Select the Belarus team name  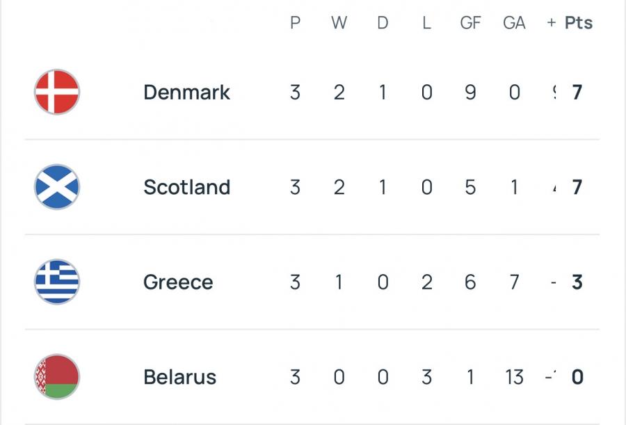point(179,377)
